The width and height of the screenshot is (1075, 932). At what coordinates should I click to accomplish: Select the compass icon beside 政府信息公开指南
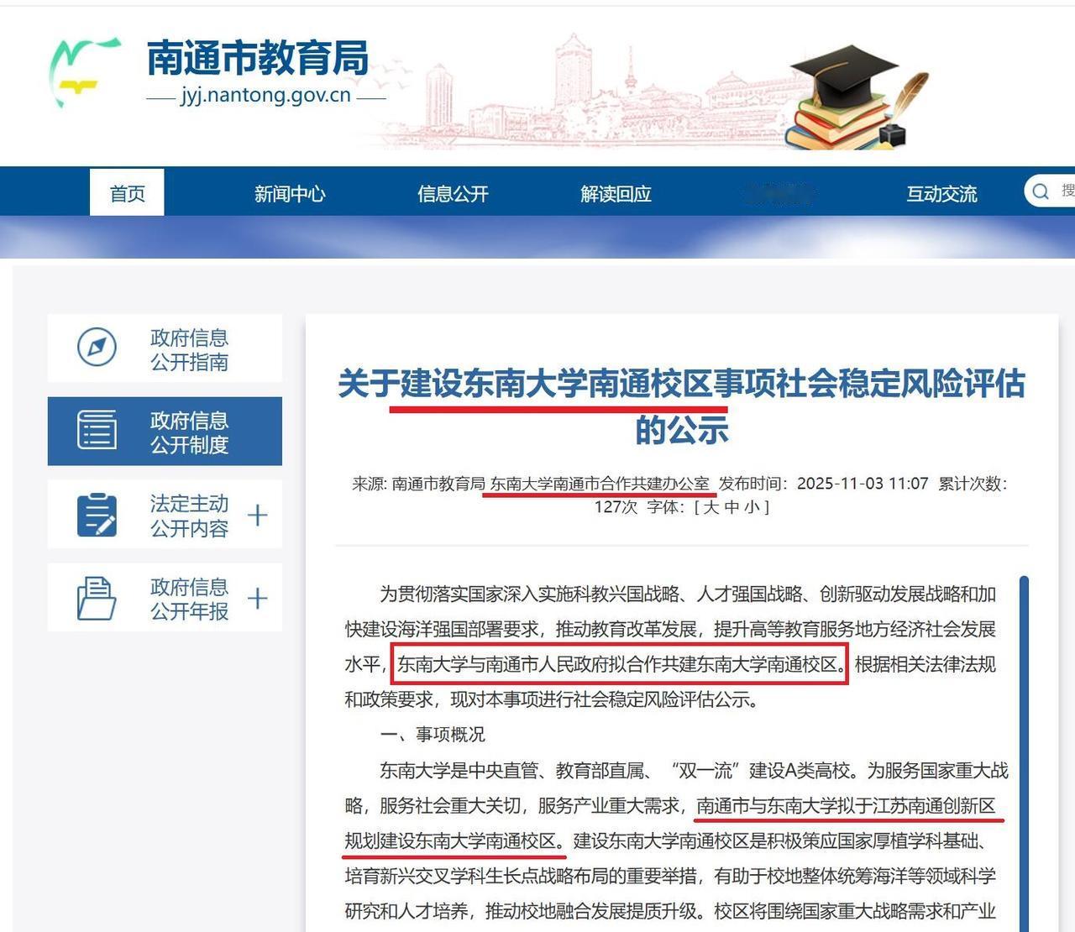(x=95, y=348)
